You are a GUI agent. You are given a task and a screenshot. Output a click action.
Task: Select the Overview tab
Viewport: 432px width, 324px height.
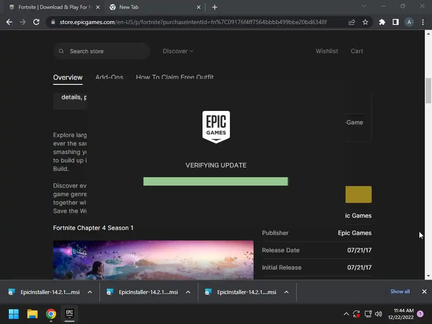tap(68, 78)
